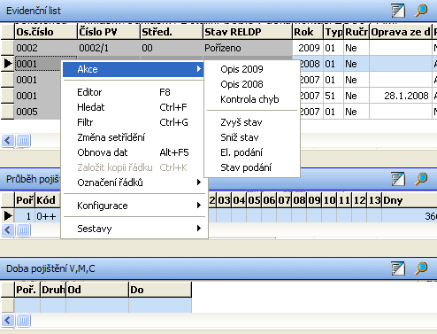The height and width of the screenshot is (334, 437).
Task: Click the form-view icon in Evidenční list header
Action: [x=398, y=11]
